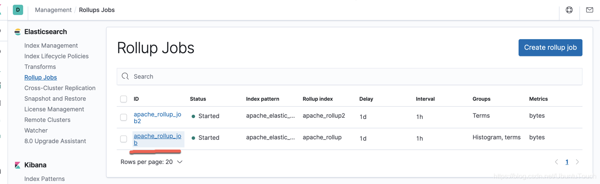The width and height of the screenshot is (600, 184).
Task: Click the help lifebuoy icon in header
Action: coord(569,10)
